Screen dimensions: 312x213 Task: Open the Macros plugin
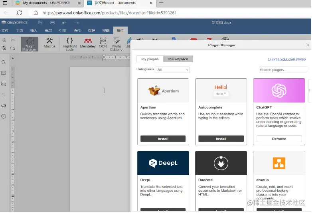pyautogui.click(x=49, y=43)
